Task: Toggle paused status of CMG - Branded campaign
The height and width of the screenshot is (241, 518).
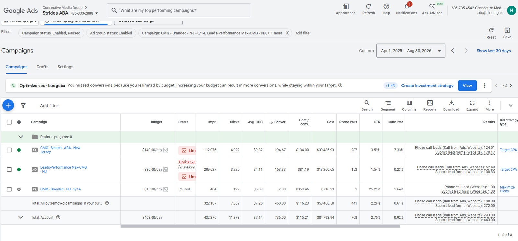Action: 19,189
